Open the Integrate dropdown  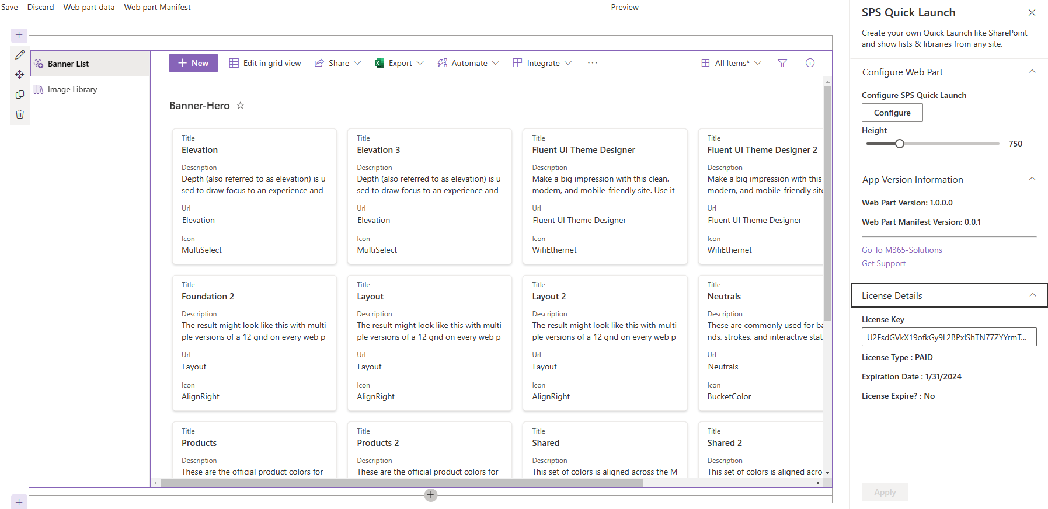click(x=542, y=63)
